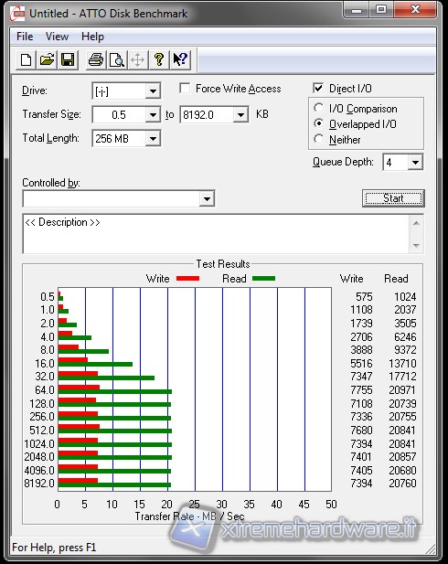Click inside the Description text box
This screenshot has height=564, width=448.
point(216,234)
